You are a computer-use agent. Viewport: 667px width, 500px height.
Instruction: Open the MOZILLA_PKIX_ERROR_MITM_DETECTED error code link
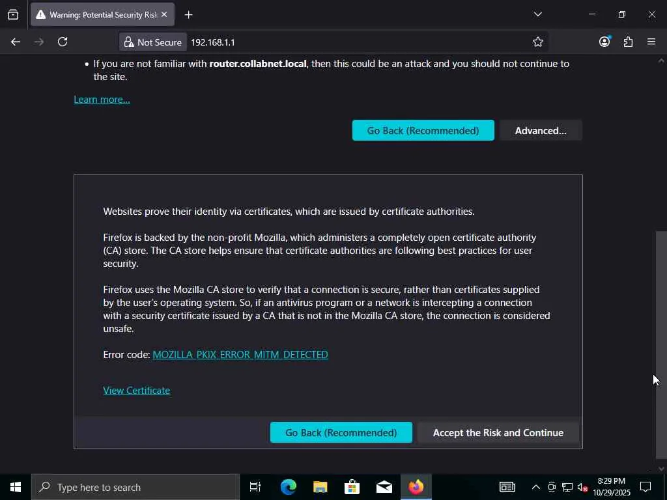[240, 355]
